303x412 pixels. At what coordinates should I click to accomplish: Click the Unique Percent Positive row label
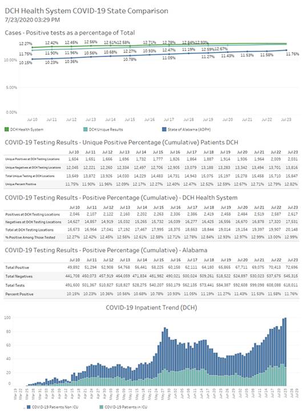[21, 184]
